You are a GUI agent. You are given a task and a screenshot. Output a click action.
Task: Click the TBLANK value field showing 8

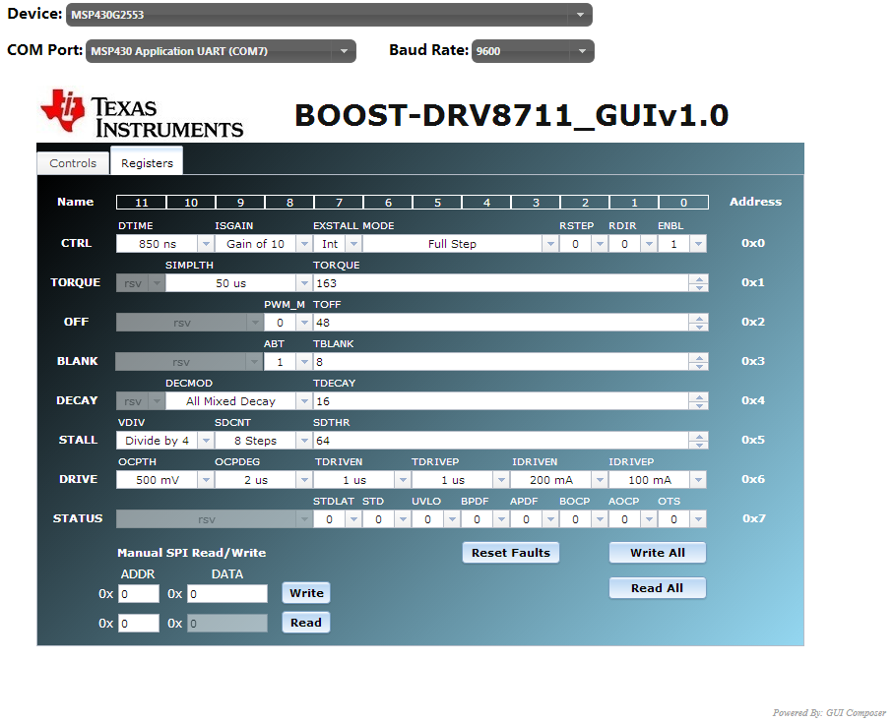[500, 362]
